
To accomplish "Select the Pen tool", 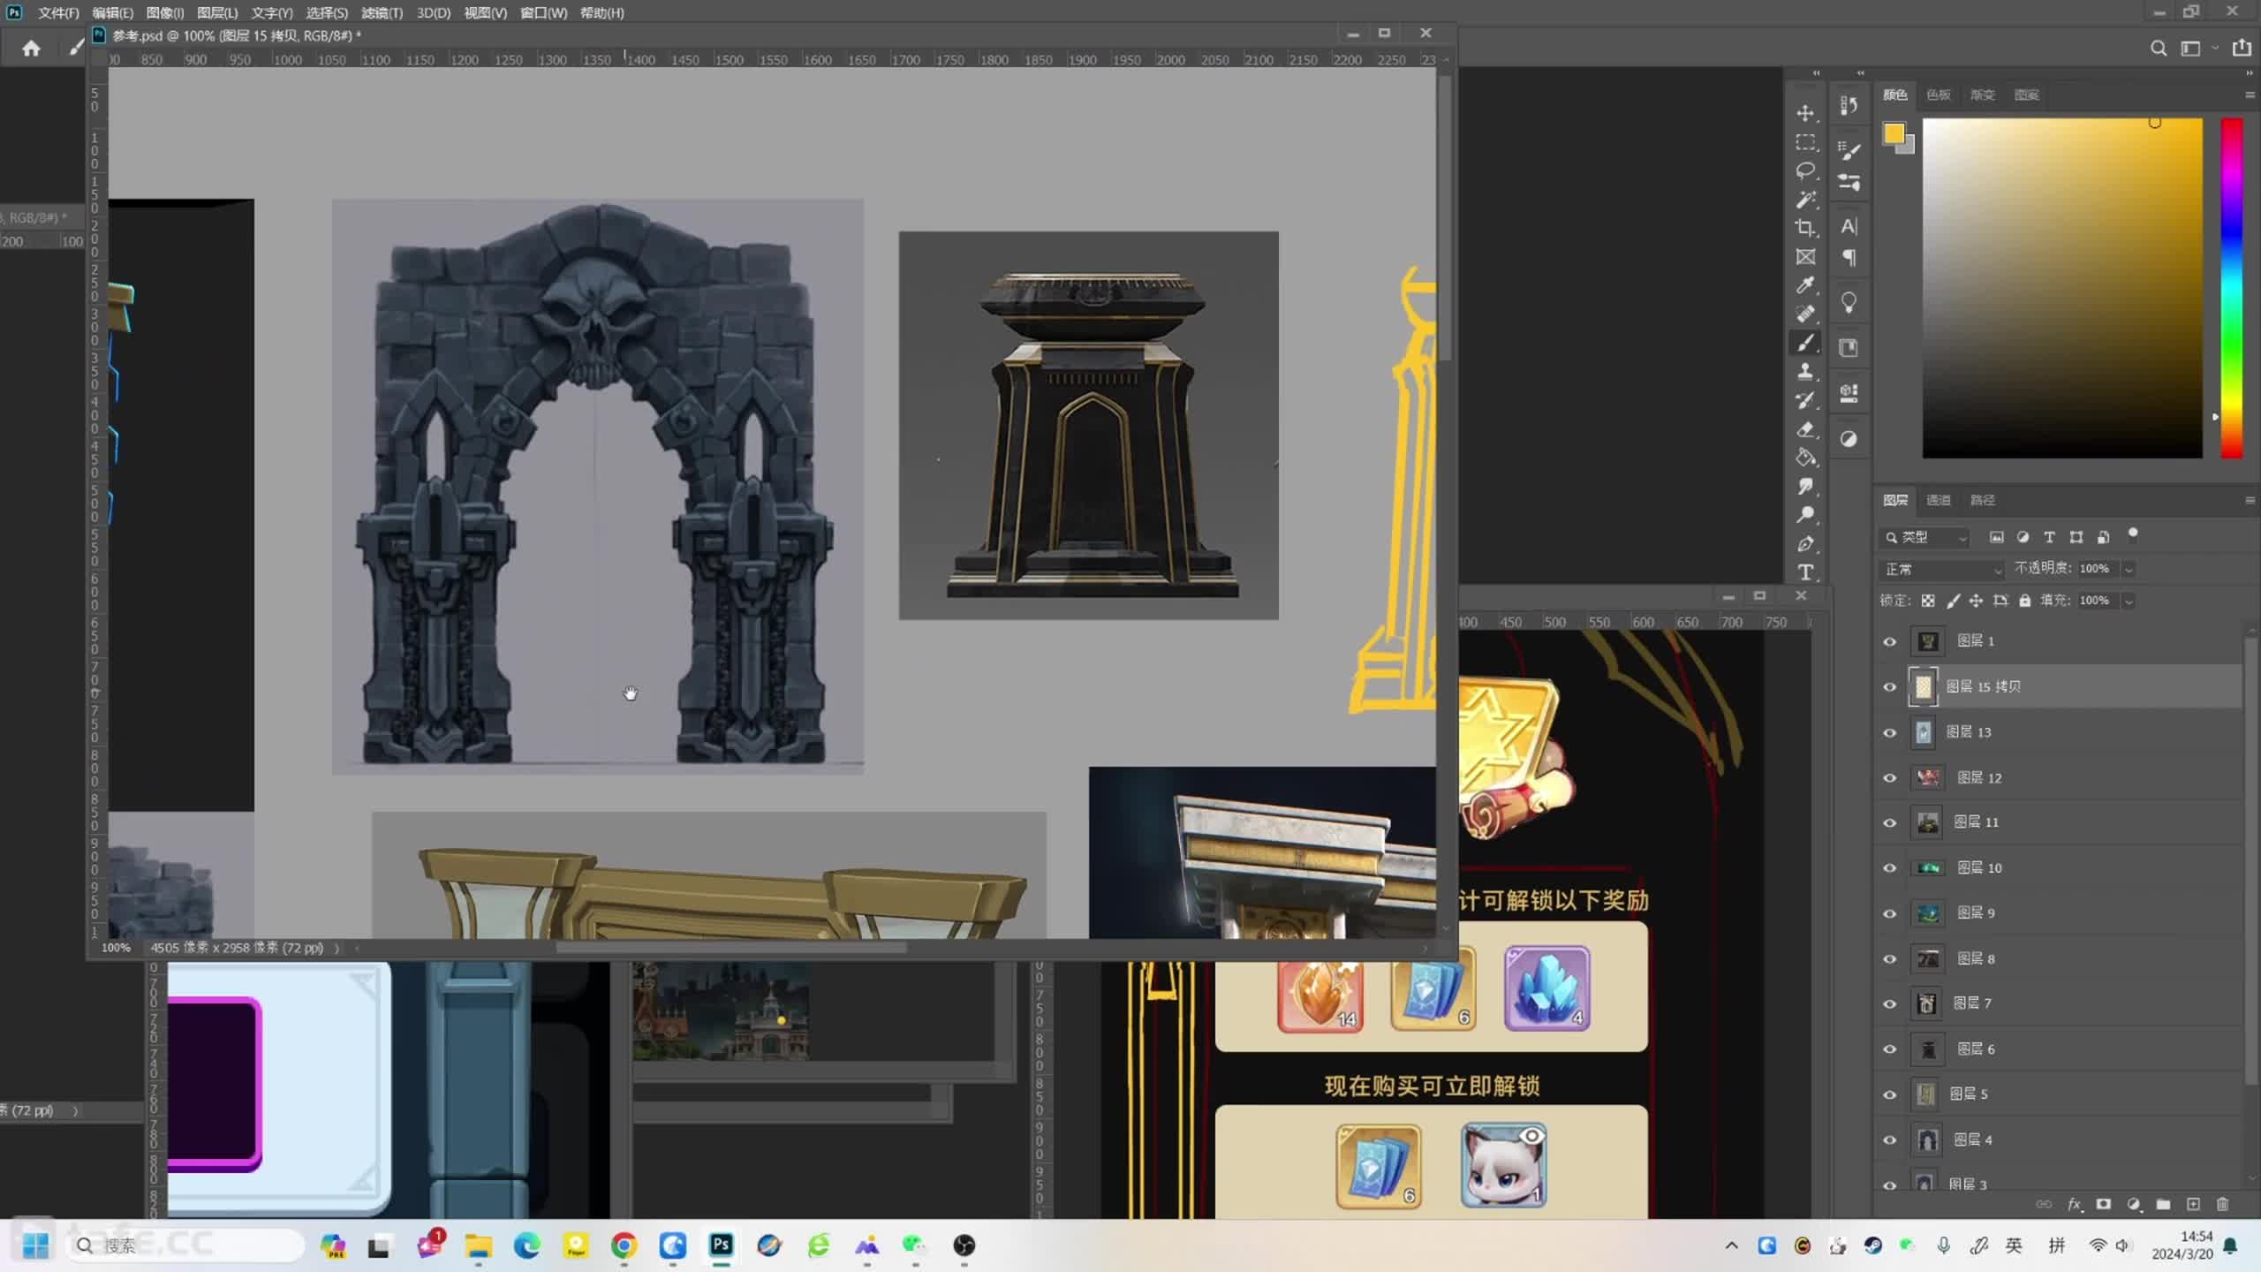I will 1805,544.
